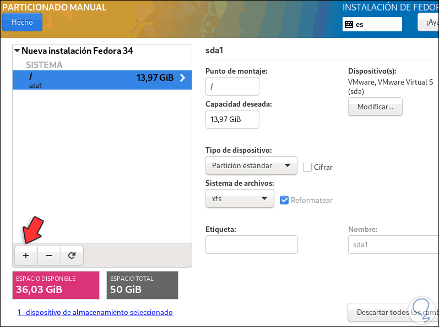
Task: Click the Capacidad deseada field
Action: click(232, 119)
